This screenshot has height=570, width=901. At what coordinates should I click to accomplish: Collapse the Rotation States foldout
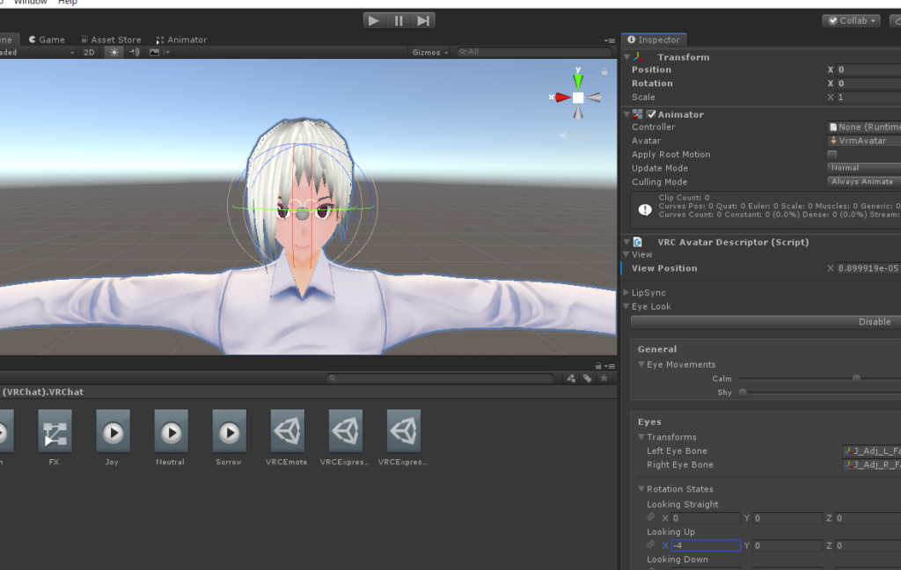point(641,489)
